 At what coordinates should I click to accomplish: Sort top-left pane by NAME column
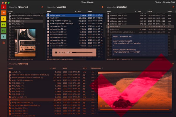point(11,11)
